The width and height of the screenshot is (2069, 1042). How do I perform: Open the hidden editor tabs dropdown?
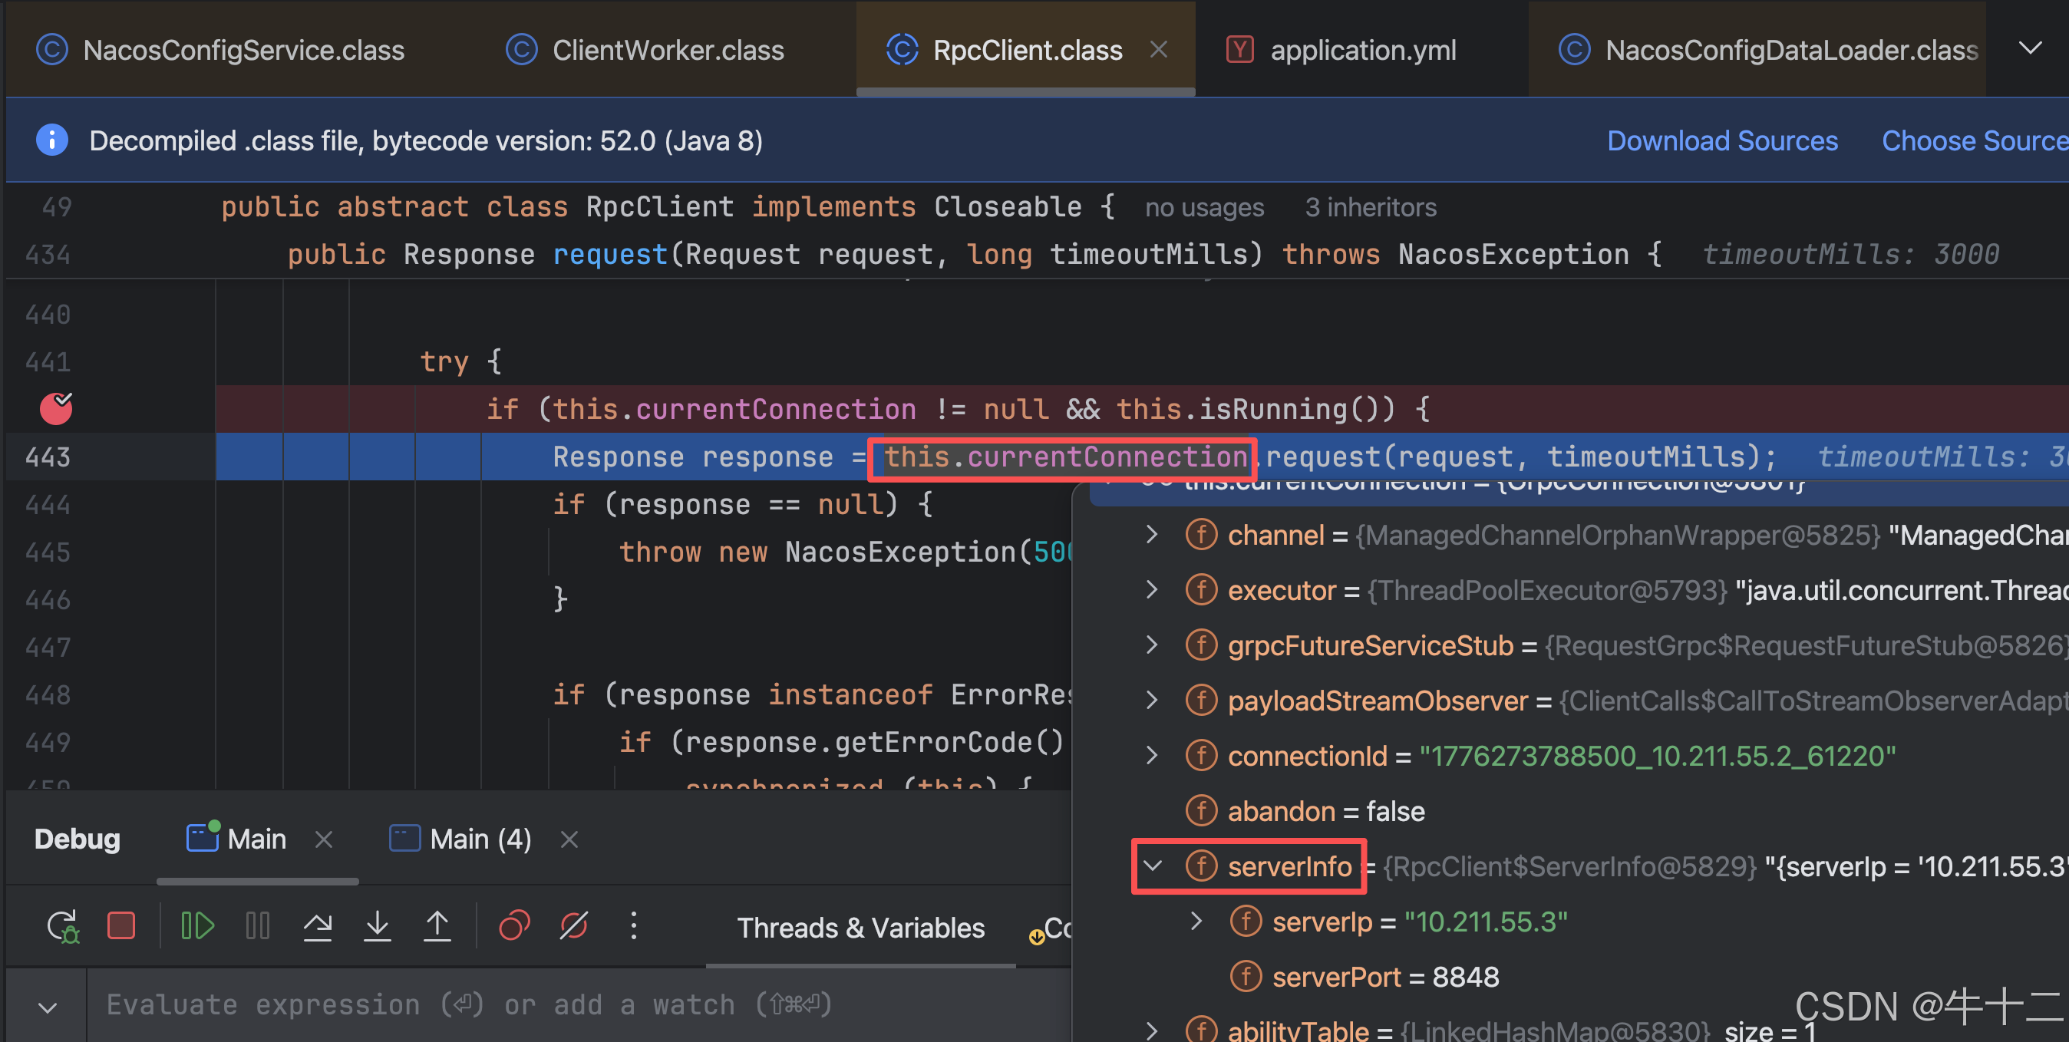tap(2030, 49)
